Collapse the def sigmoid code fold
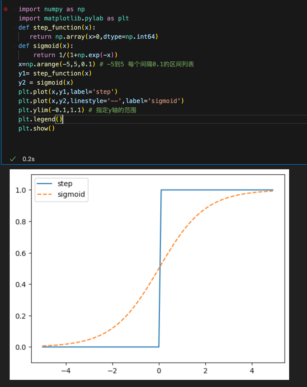 coord(14,46)
